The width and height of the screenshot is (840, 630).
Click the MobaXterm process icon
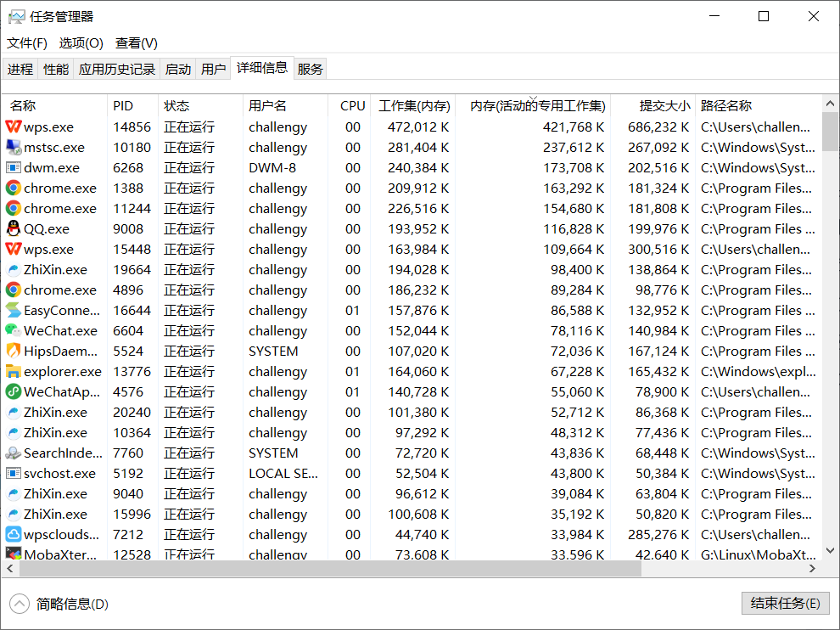coord(14,554)
